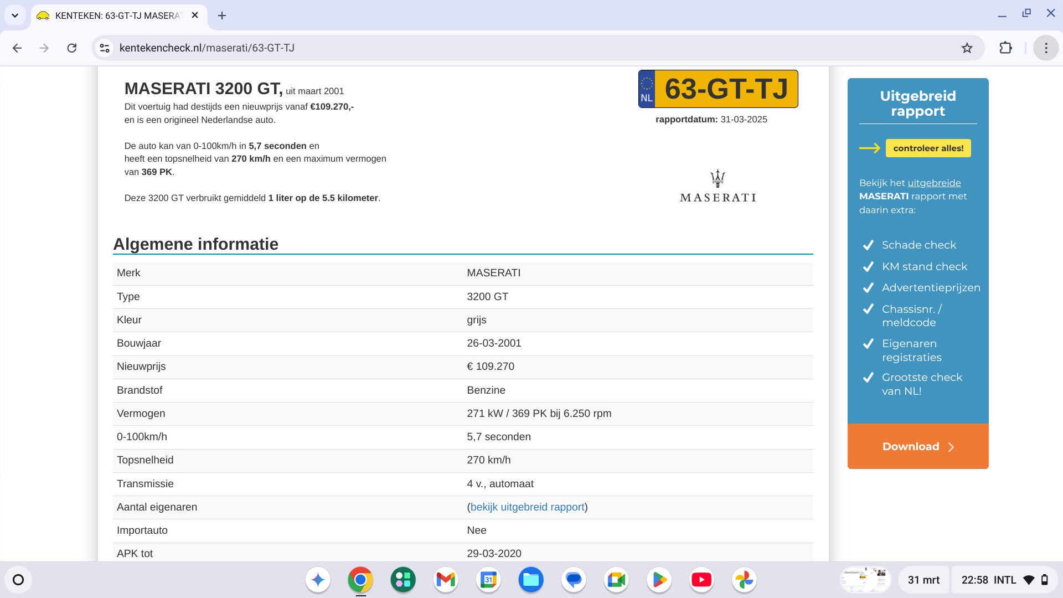Click the Wi-Fi status icon in tray

[1029, 580]
